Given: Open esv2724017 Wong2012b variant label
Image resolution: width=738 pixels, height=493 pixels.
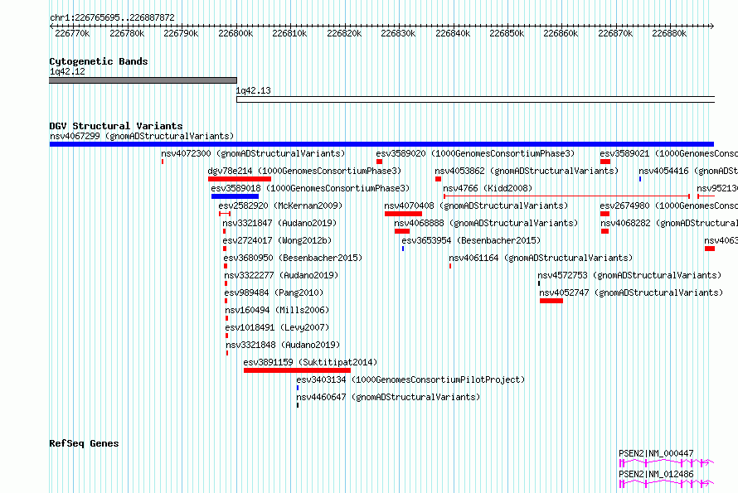Looking at the screenshot, I should (277, 240).
